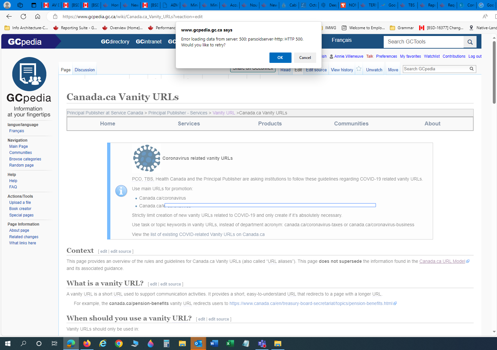Image resolution: width=497 pixels, height=350 pixels.
Task: Click the browser refresh icon
Action: pos(23,17)
